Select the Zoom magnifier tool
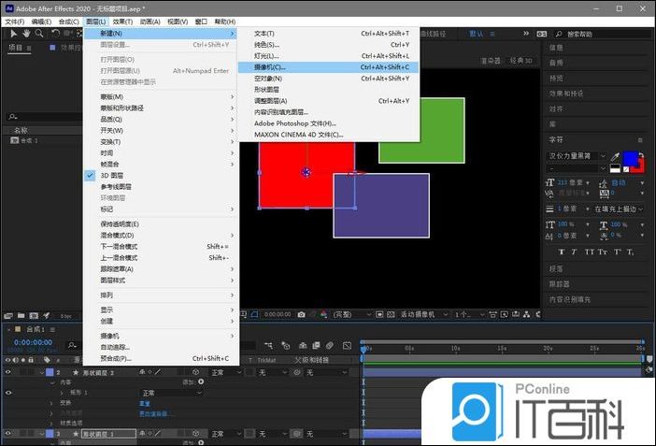656x446 pixels. [39, 34]
